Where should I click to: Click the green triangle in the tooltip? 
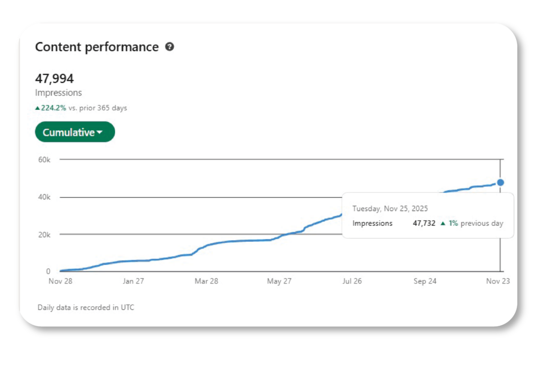(x=443, y=223)
